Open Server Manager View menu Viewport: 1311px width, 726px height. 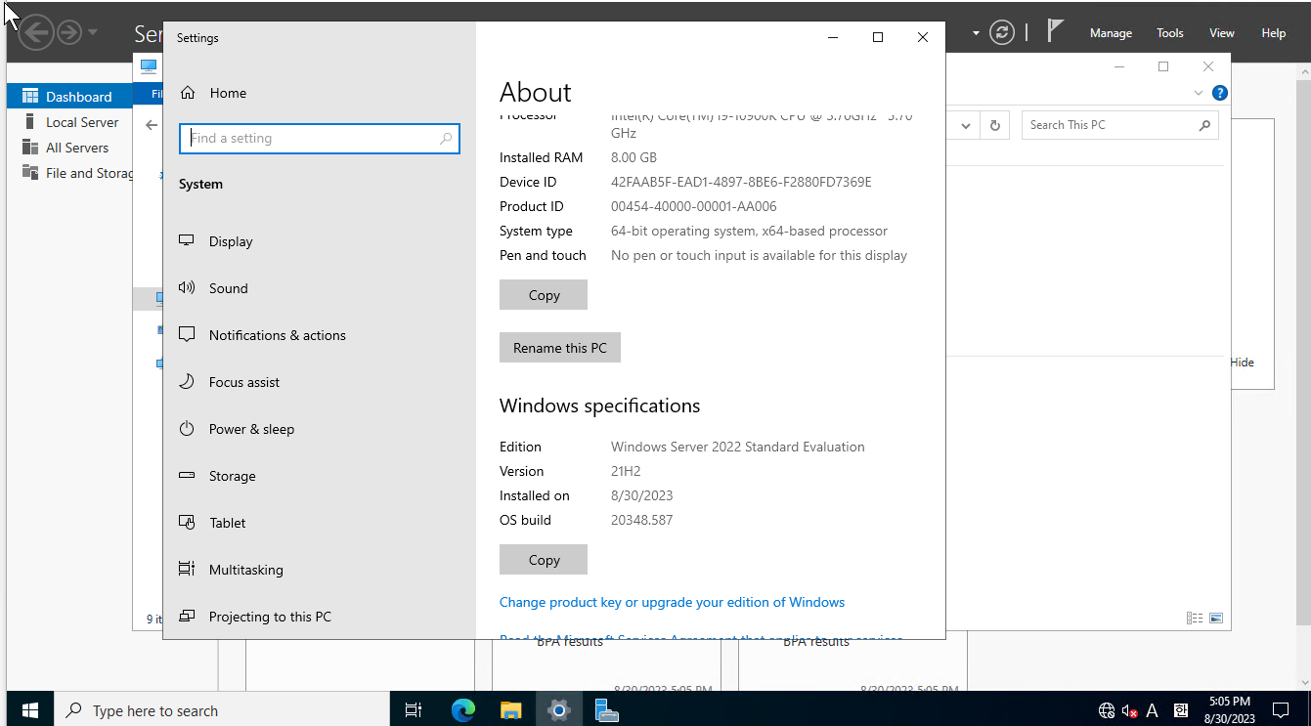pos(1222,33)
